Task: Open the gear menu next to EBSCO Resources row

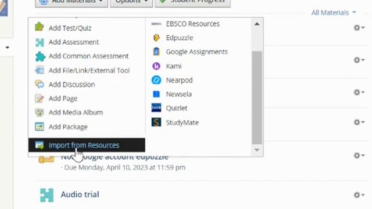Action: pyautogui.click(x=359, y=28)
